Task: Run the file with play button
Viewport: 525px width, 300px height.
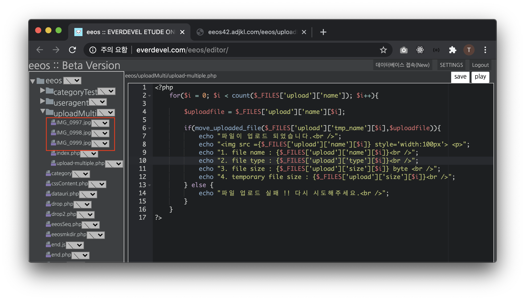Action: 480,77
